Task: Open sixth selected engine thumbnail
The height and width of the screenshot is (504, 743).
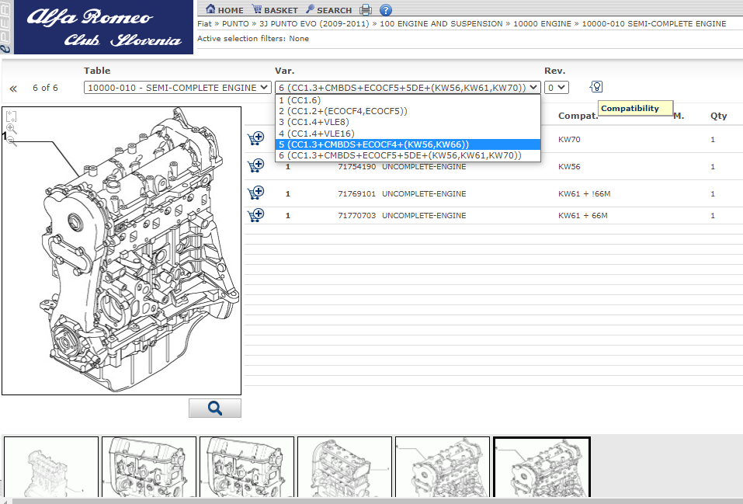Action: coord(542,467)
